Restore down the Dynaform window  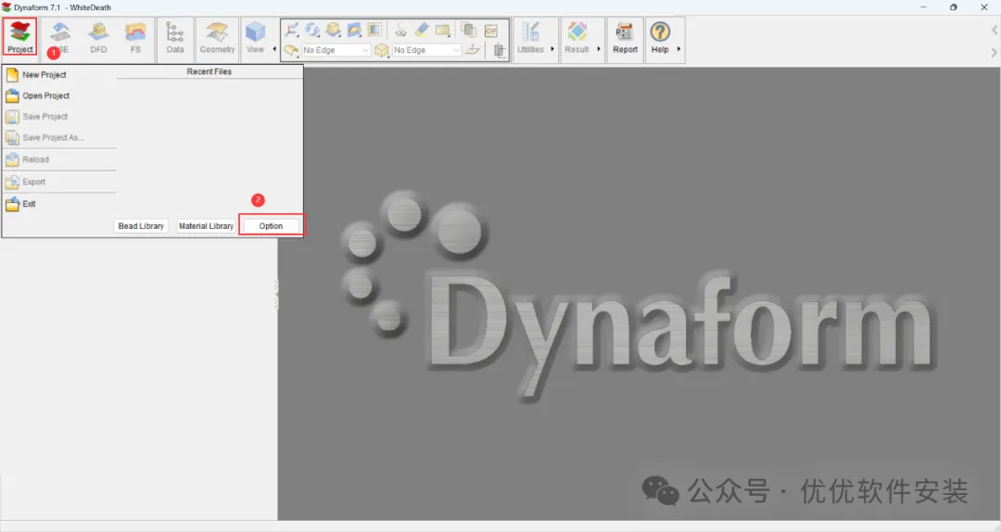pyautogui.click(x=954, y=7)
